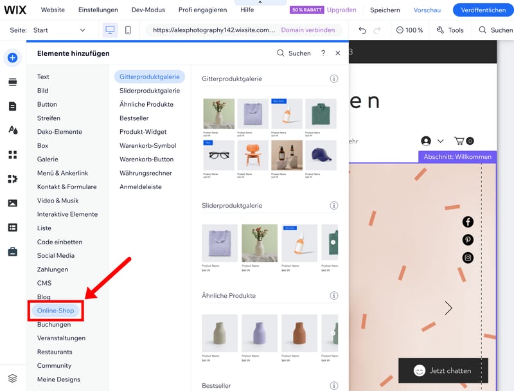The width and height of the screenshot is (514, 391).
Task: Click info icon beside Gitterproduktgalerie heading
Action: coord(334,78)
